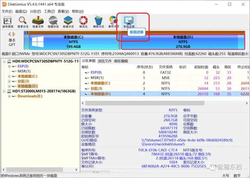Click the starting sector value 419596288
Viewport: 250px width, 178px height.
click(168, 136)
